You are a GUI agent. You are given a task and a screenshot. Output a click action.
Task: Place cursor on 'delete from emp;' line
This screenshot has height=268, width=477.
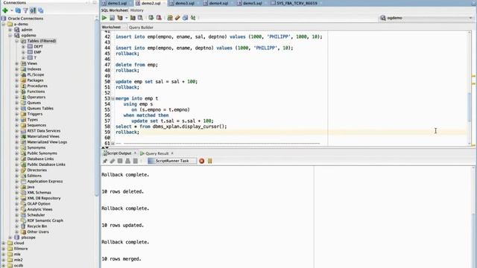click(x=136, y=65)
